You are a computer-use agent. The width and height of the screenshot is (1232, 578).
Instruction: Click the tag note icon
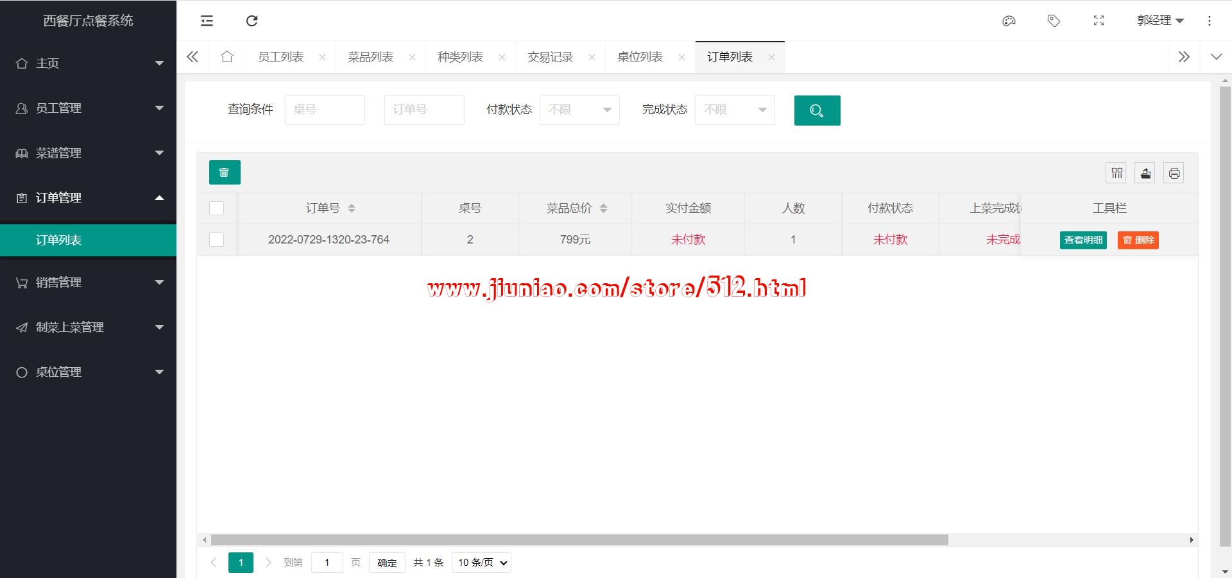(x=1054, y=21)
